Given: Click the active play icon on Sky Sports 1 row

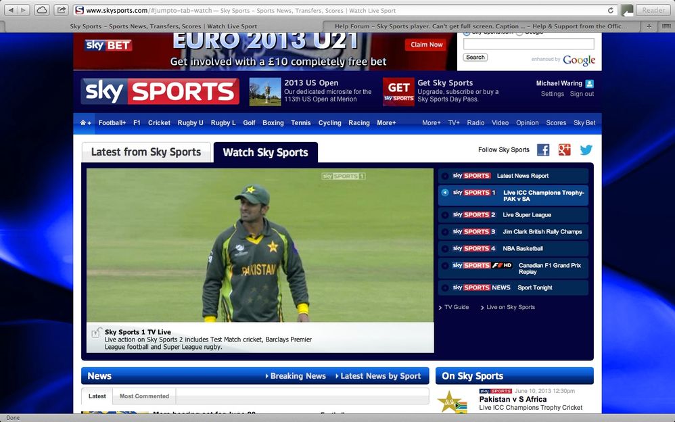Looking at the screenshot, I should tap(445, 193).
